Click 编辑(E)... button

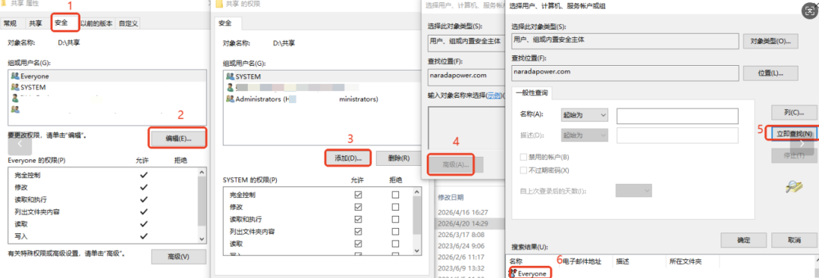[179, 138]
